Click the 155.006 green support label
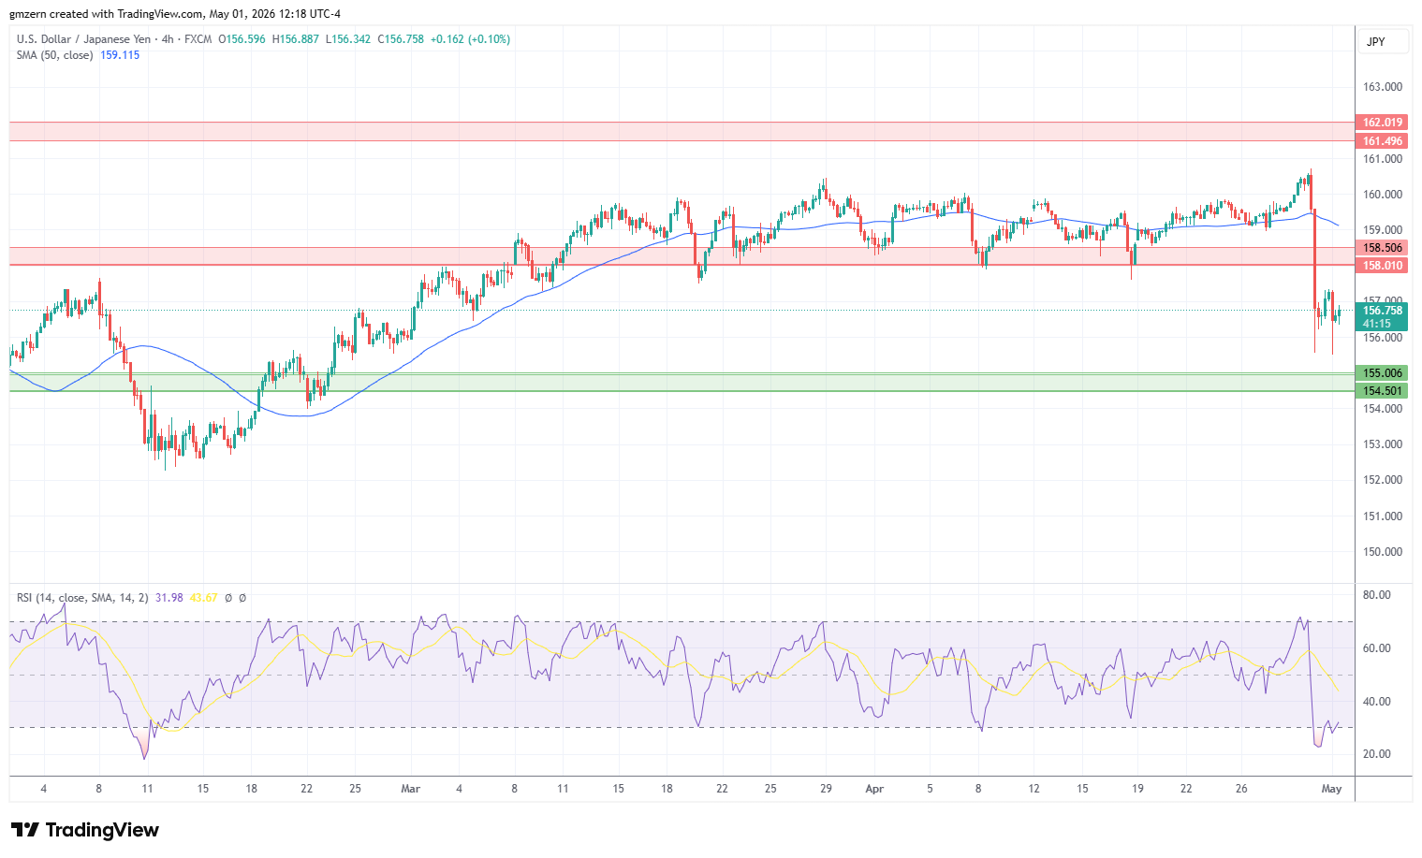1422x858 pixels. click(x=1382, y=373)
